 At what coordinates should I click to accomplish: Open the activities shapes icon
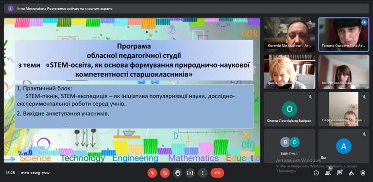(351, 173)
